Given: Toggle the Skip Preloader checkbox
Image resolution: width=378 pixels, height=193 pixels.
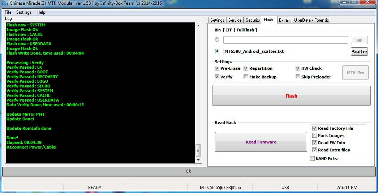Looking at the screenshot, I should (298, 77).
